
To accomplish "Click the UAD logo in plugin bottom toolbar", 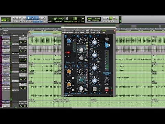I will 66,95.
